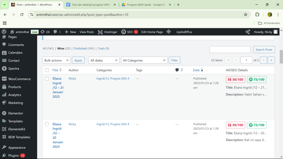Screen dimensions: 283x159
Task: Sort posts by comments column icon
Action: [179, 70]
